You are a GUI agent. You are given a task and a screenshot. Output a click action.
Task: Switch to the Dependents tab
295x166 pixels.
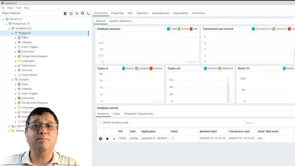(181, 13)
